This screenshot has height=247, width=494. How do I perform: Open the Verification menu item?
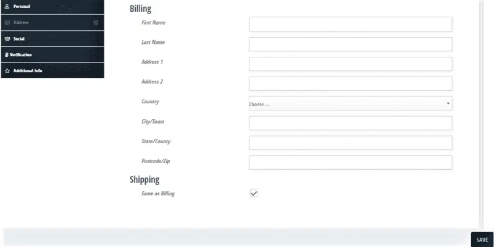52,55
